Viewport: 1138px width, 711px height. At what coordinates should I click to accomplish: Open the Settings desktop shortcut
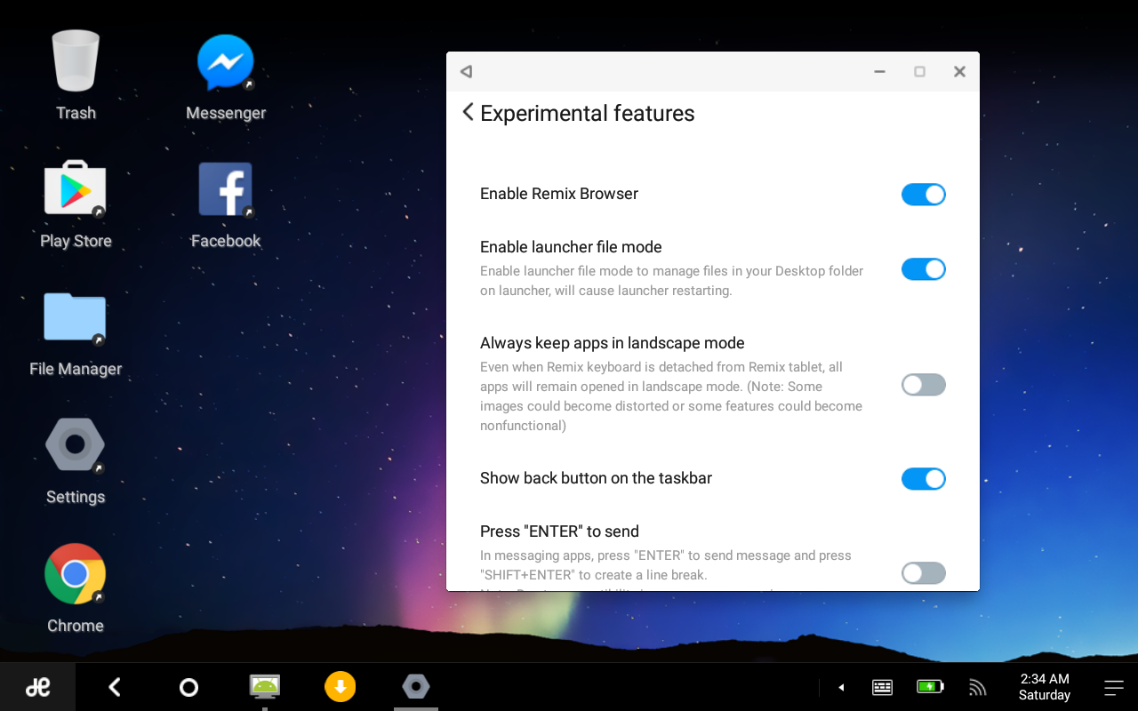click(x=76, y=460)
